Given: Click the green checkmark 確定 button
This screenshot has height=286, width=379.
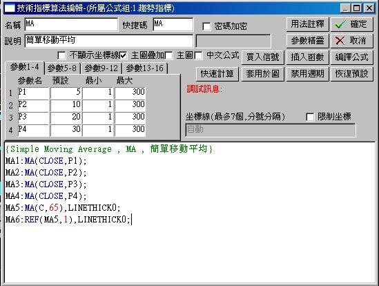Looking at the screenshot, I should pos(352,24).
